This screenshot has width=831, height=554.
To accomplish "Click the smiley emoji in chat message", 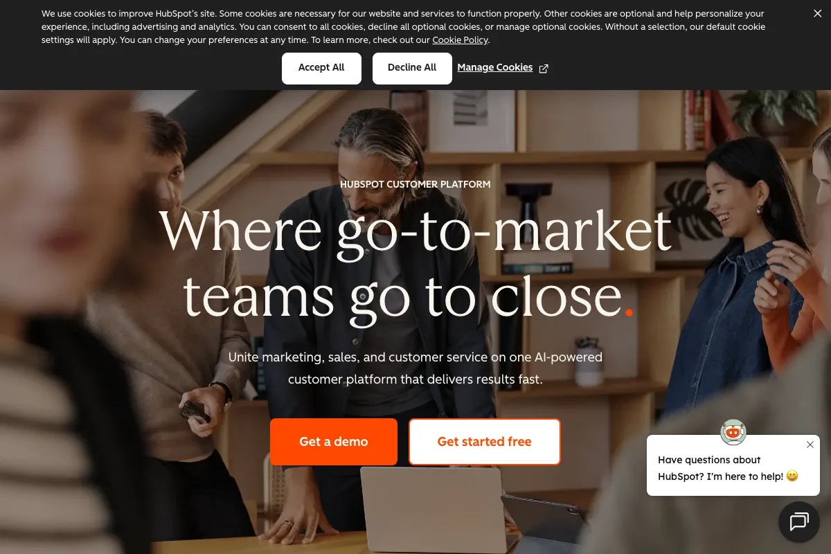I will tap(792, 476).
